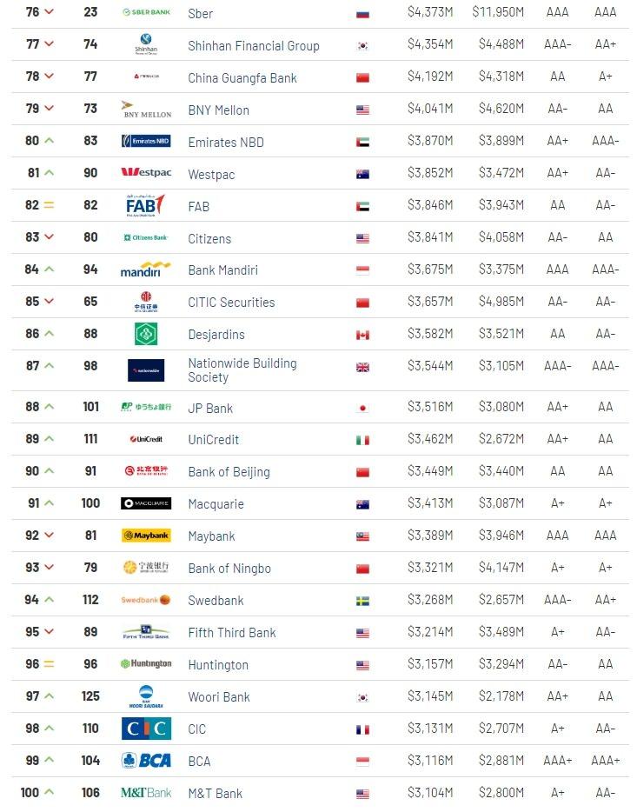This screenshot has height=812, width=637.
Task: Click the Emirates NBD logo
Action: coord(146,141)
